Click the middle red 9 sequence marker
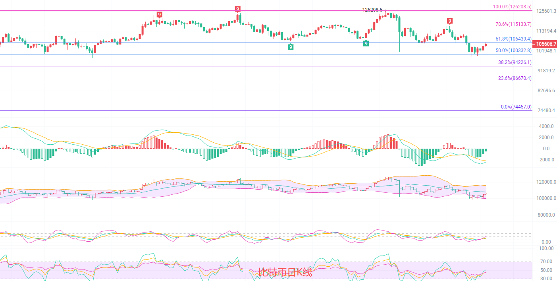The height and width of the screenshot is (281, 557). [237, 9]
